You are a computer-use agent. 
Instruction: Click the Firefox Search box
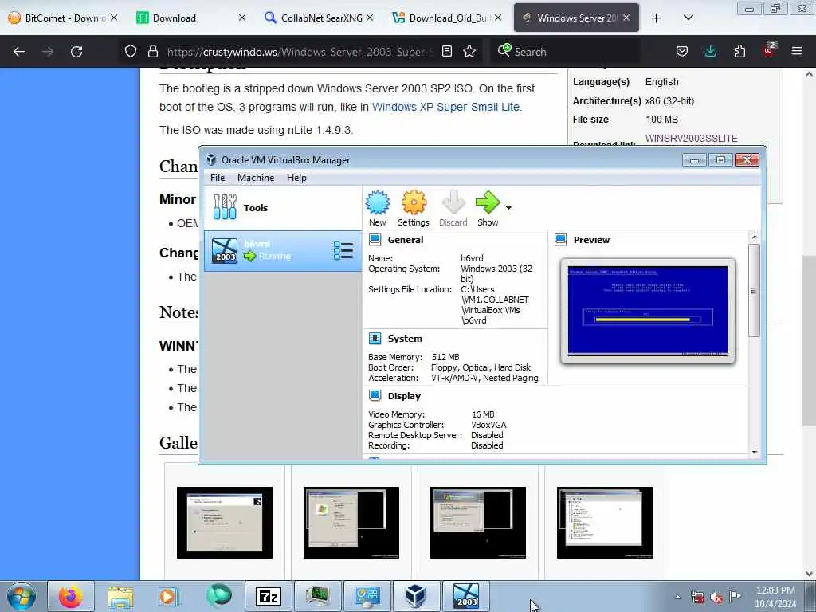click(565, 52)
